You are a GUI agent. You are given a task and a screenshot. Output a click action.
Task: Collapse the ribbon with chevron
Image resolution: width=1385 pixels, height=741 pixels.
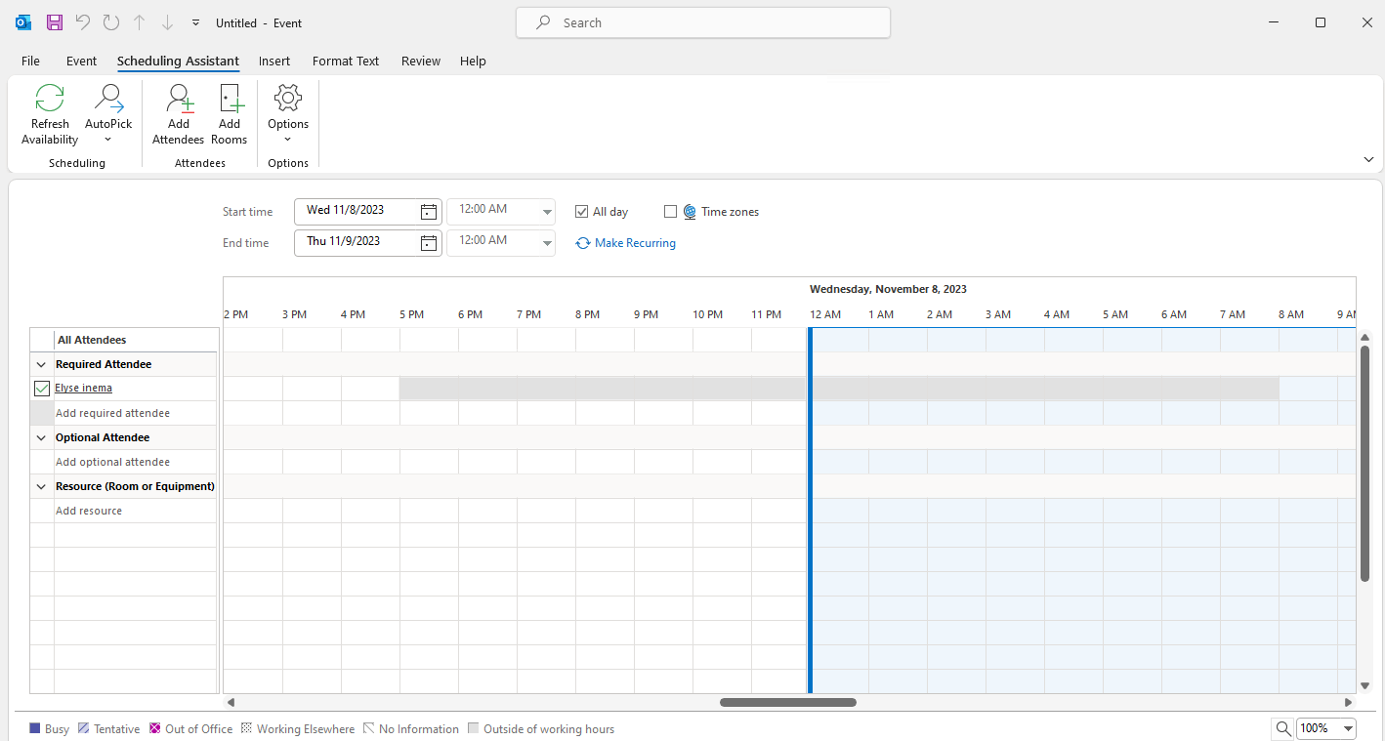pos(1367,159)
